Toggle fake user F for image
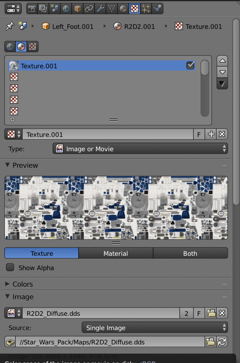This screenshot has height=363, width=240. point(199,313)
